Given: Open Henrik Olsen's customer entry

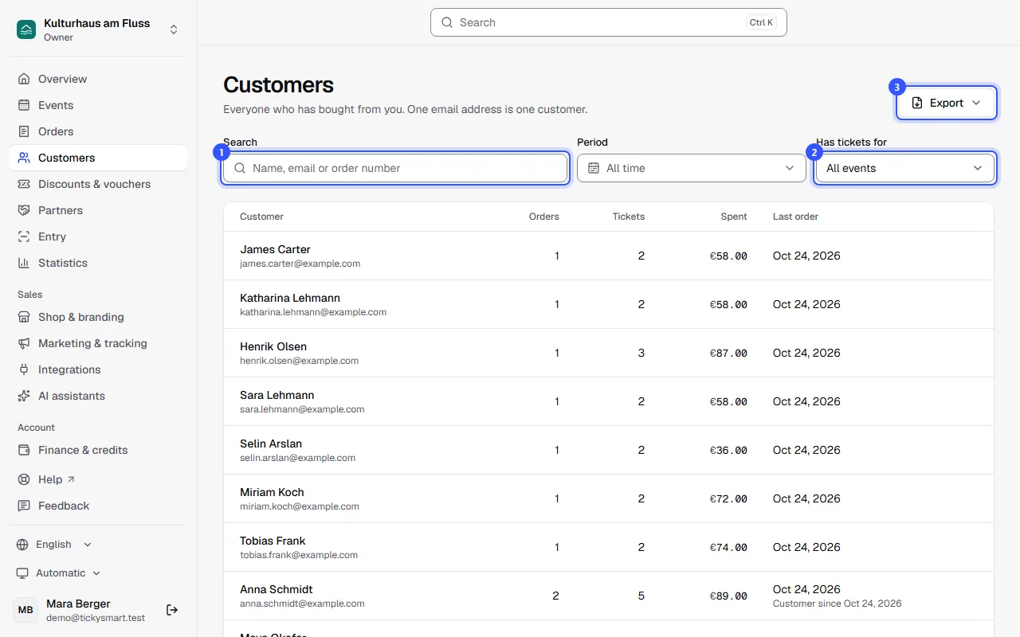Looking at the screenshot, I should [609, 353].
